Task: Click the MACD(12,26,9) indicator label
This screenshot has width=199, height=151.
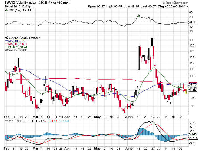Action: pos(21,121)
